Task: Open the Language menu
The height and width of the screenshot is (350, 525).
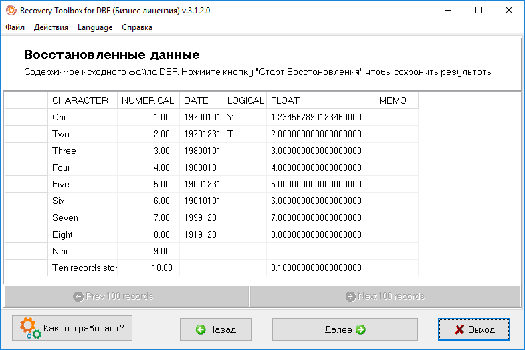Action: [95, 27]
